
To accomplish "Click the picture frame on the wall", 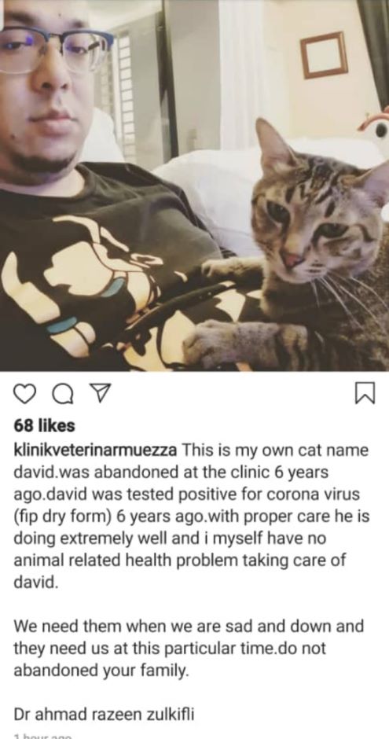I will click(x=324, y=55).
